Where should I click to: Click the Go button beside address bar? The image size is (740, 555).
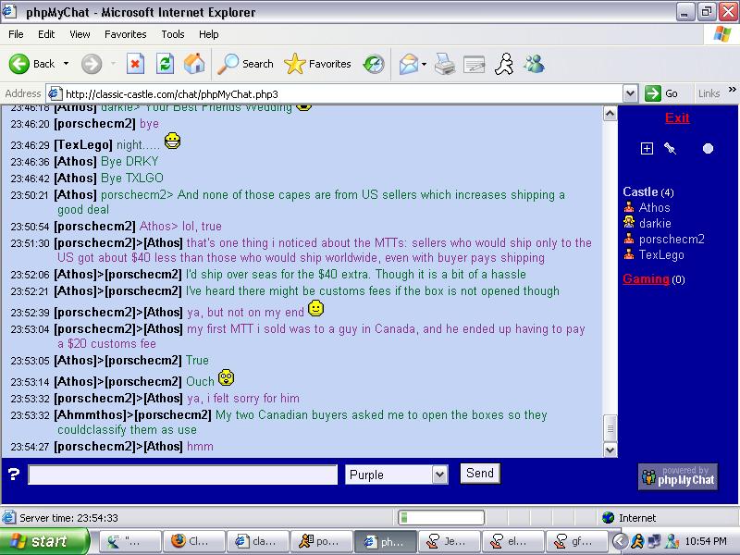tap(661, 93)
